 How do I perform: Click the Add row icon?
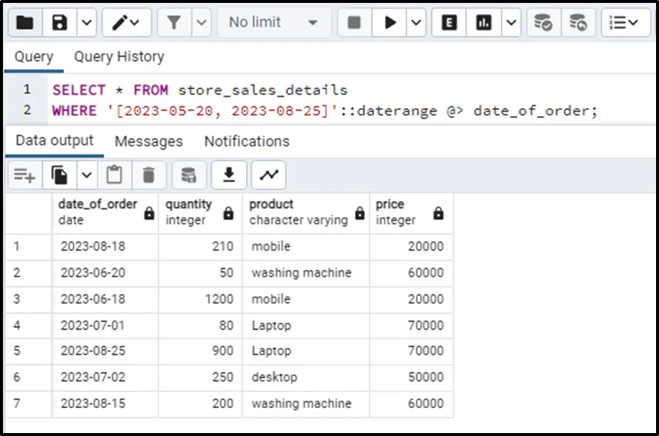24,175
